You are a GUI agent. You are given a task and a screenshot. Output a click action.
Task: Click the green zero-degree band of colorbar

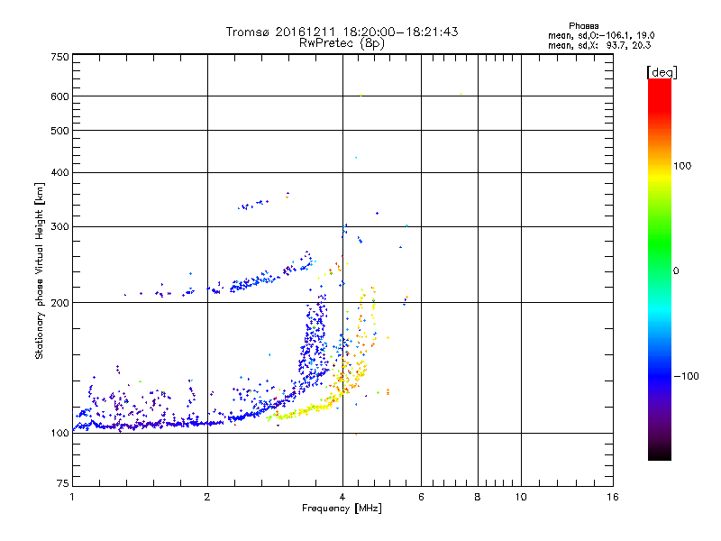660,270
